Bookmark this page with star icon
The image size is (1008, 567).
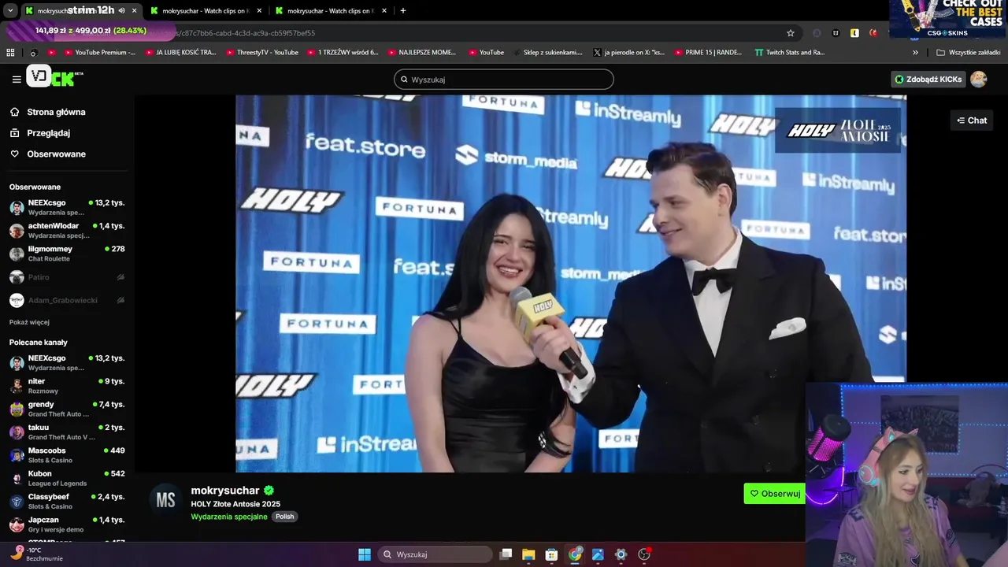tap(791, 33)
